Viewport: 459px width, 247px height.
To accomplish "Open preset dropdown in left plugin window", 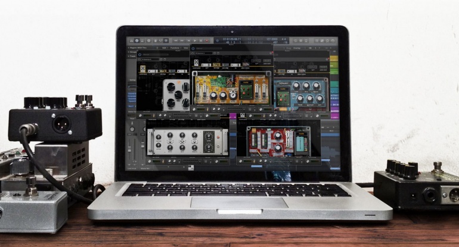I will [x=150, y=60].
